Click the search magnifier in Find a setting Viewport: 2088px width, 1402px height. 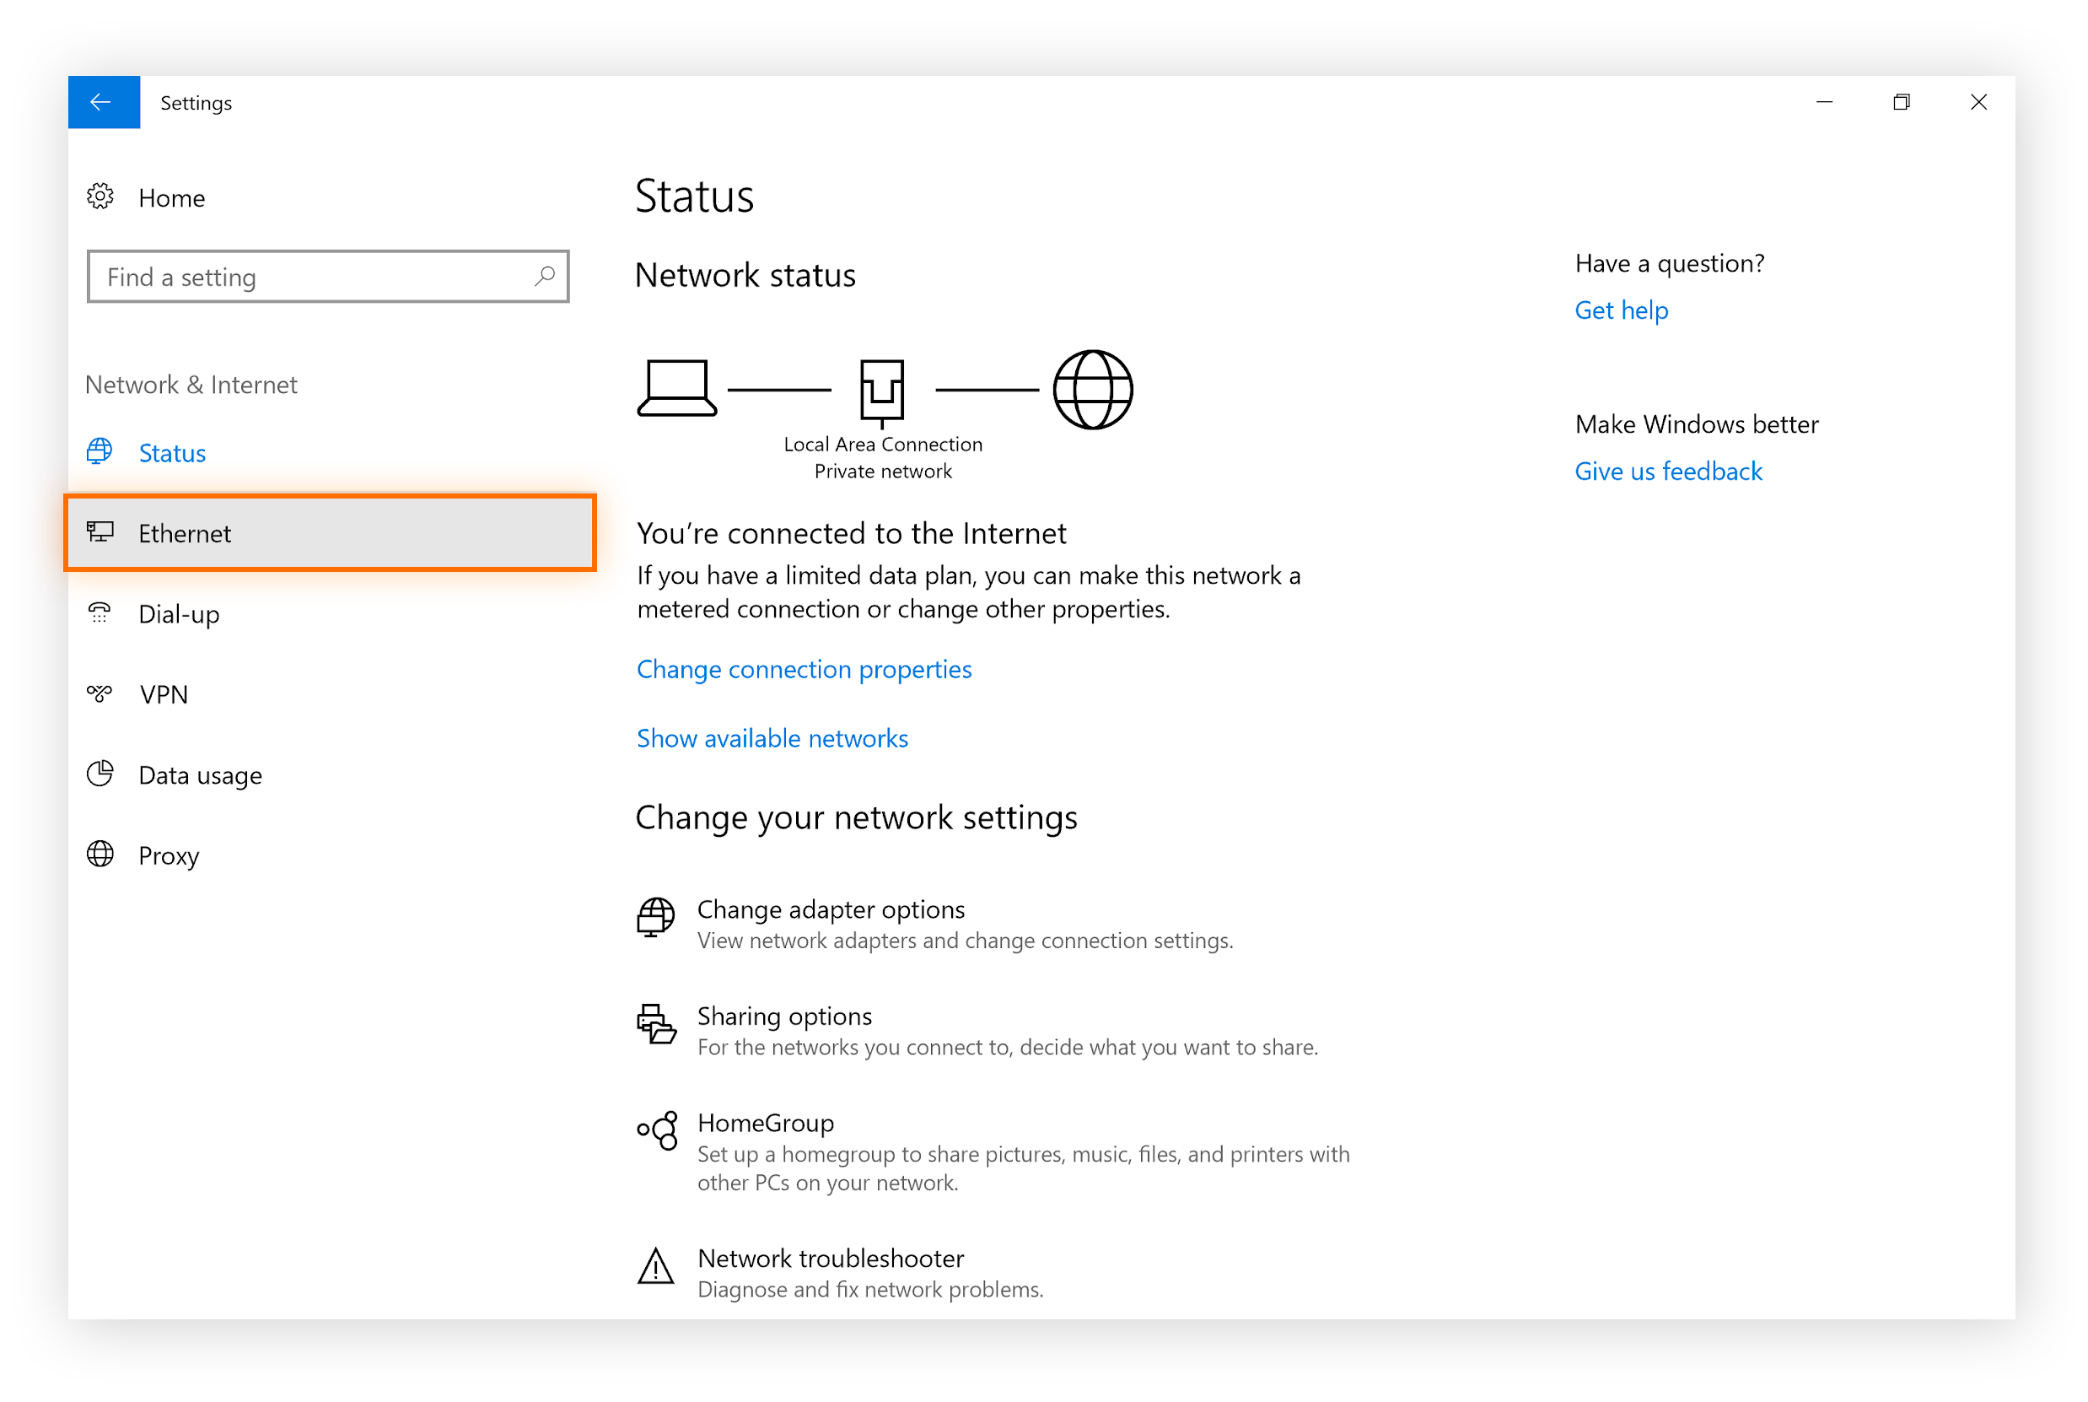544,278
